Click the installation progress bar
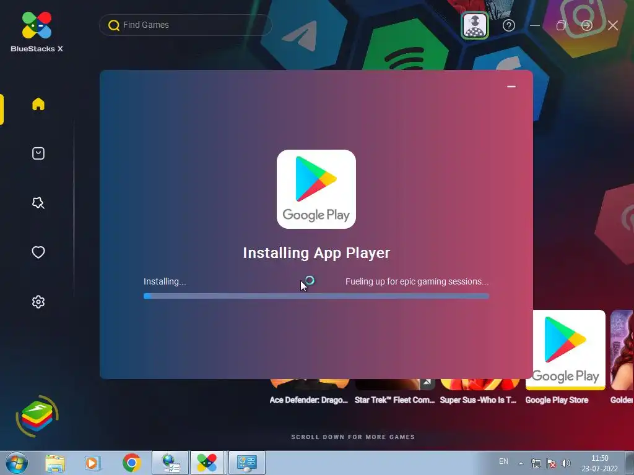Image resolution: width=634 pixels, height=475 pixels. 316,296
